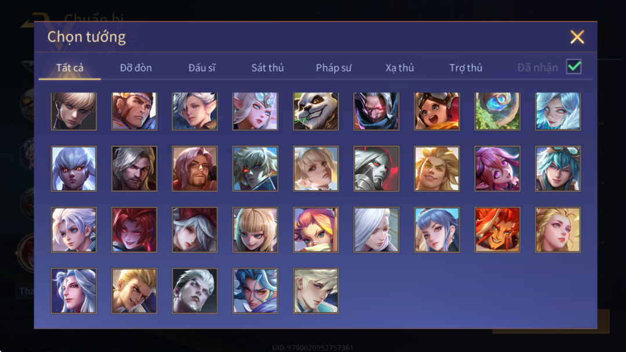Show the Pháp sư hero list
626x352 pixels.
(x=333, y=68)
